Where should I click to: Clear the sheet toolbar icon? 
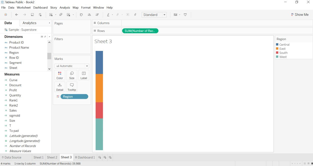(x=68, y=15)
